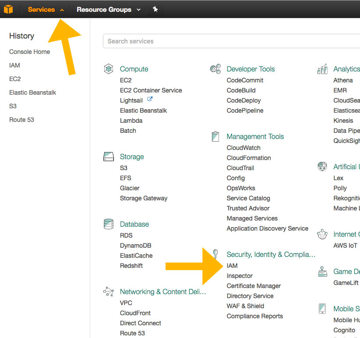
Task: Click the Game Development joystick icon
Action: 323,271
